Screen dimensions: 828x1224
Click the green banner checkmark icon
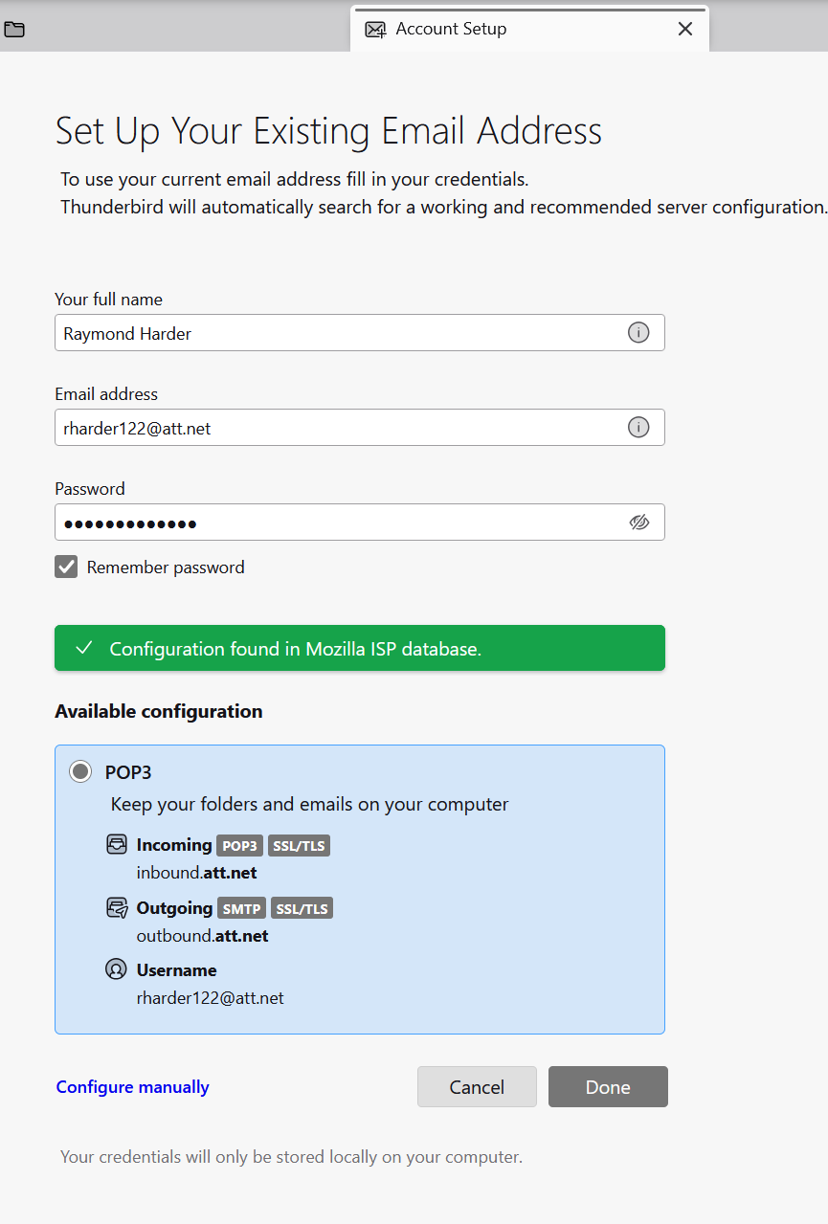[x=84, y=649]
